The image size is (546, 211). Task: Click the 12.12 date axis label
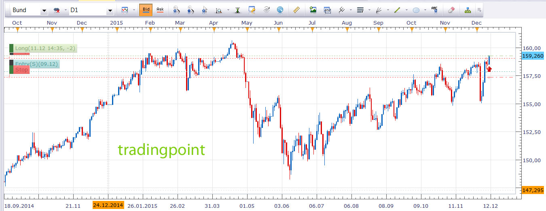[x=490, y=206]
